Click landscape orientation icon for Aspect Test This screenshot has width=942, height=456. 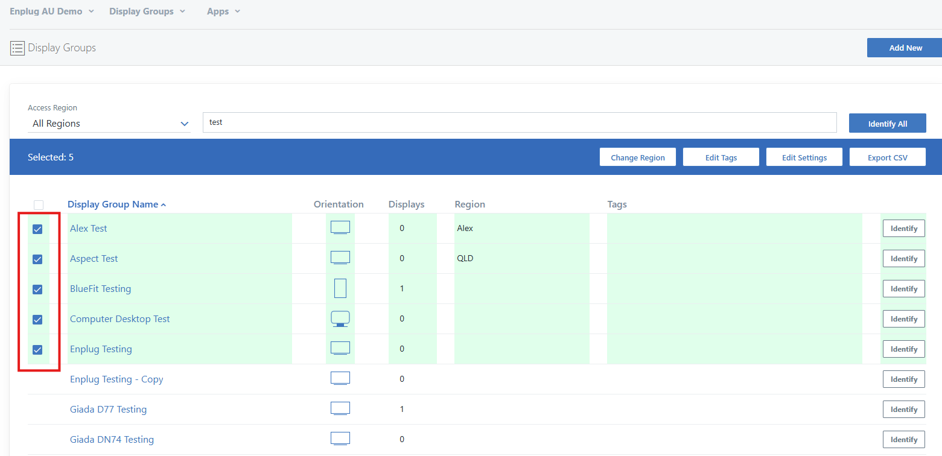coord(340,258)
